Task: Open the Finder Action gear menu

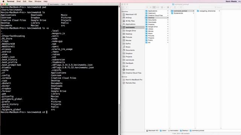Action: click(x=169, y=7)
